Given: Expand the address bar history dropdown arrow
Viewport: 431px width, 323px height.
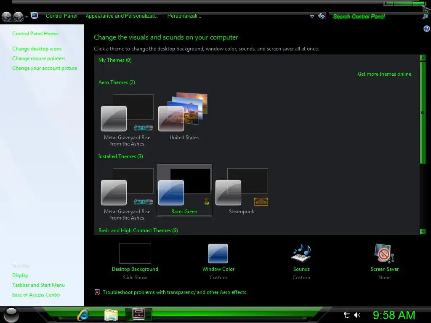Looking at the screenshot, I should click(x=312, y=16).
